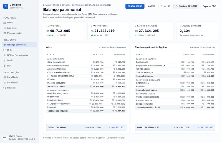Image resolution: width=222 pixels, height=143 pixels.
Task: Click the Livro Razão lines icon
Action: 5,83
